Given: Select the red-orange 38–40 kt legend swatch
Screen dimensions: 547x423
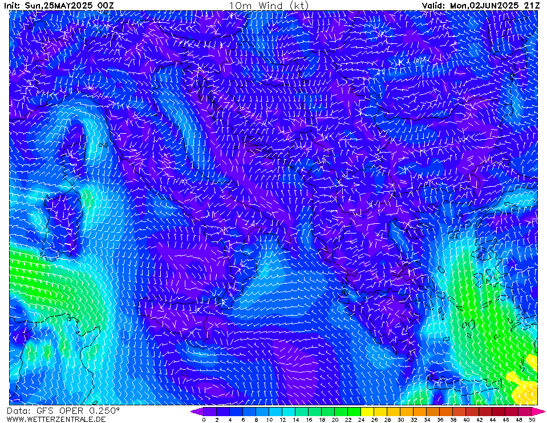Looking at the screenshot, I should point(459,411).
